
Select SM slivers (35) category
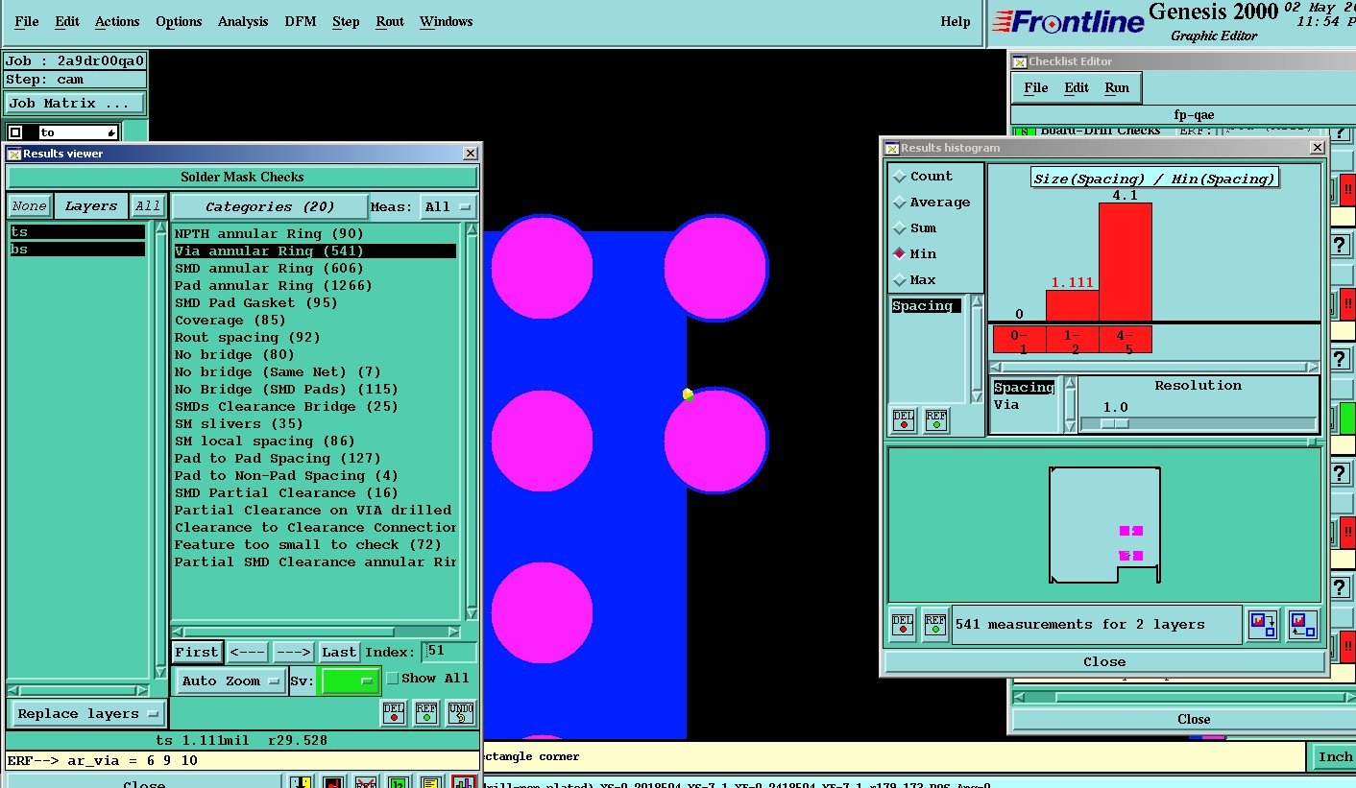tap(315, 423)
